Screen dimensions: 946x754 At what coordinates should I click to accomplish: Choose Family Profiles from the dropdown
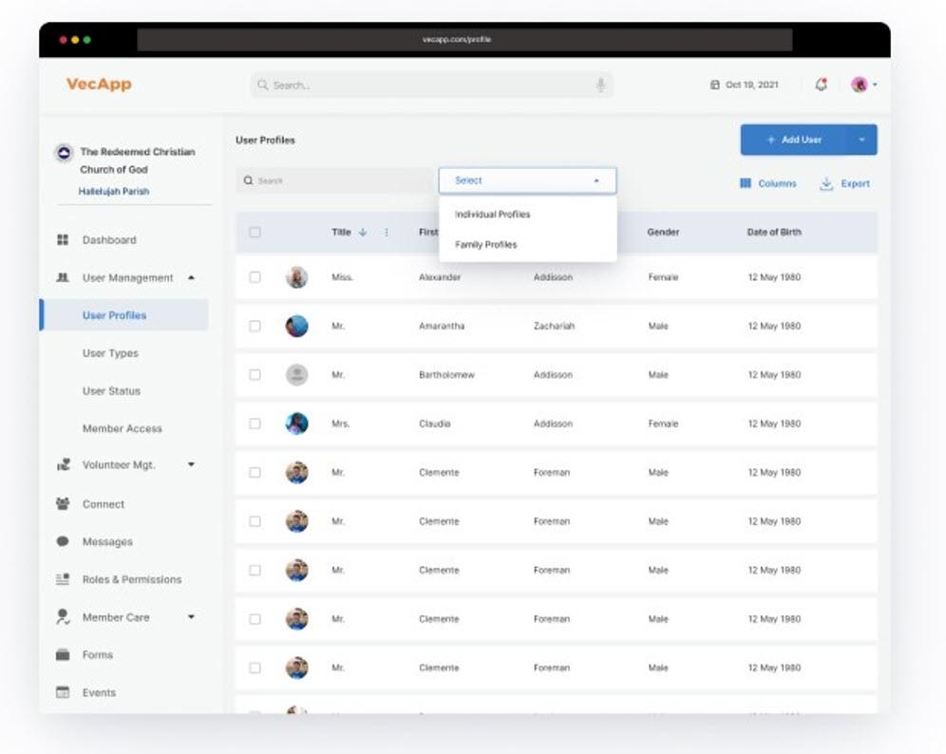(485, 245)
